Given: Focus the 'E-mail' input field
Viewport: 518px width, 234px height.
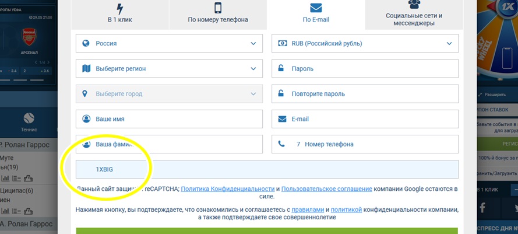Looking at the screenshot, I should click(x=365, y=119).
